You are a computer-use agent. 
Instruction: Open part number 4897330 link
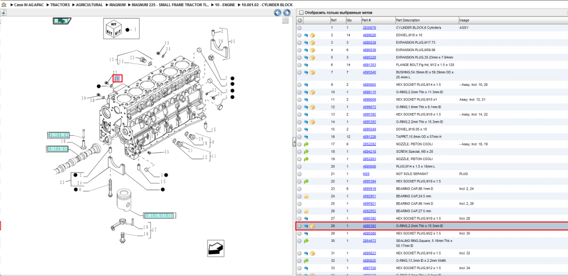(369, 268)
